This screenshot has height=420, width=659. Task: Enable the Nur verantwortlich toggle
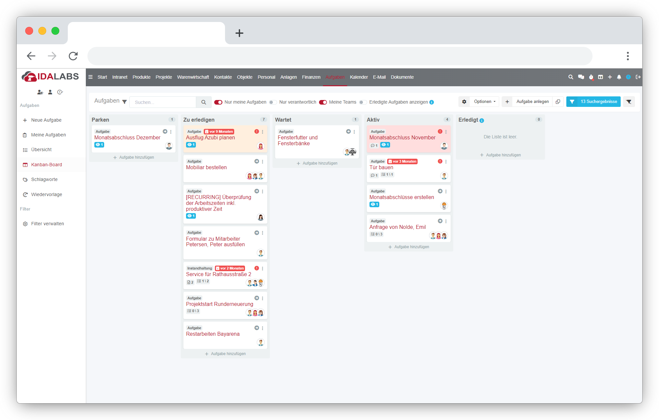pyautogui.click(x=273, y=102)
